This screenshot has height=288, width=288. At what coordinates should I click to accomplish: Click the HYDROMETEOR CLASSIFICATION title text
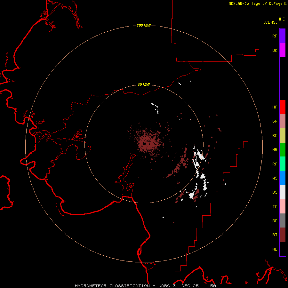(x=112, y=286)
